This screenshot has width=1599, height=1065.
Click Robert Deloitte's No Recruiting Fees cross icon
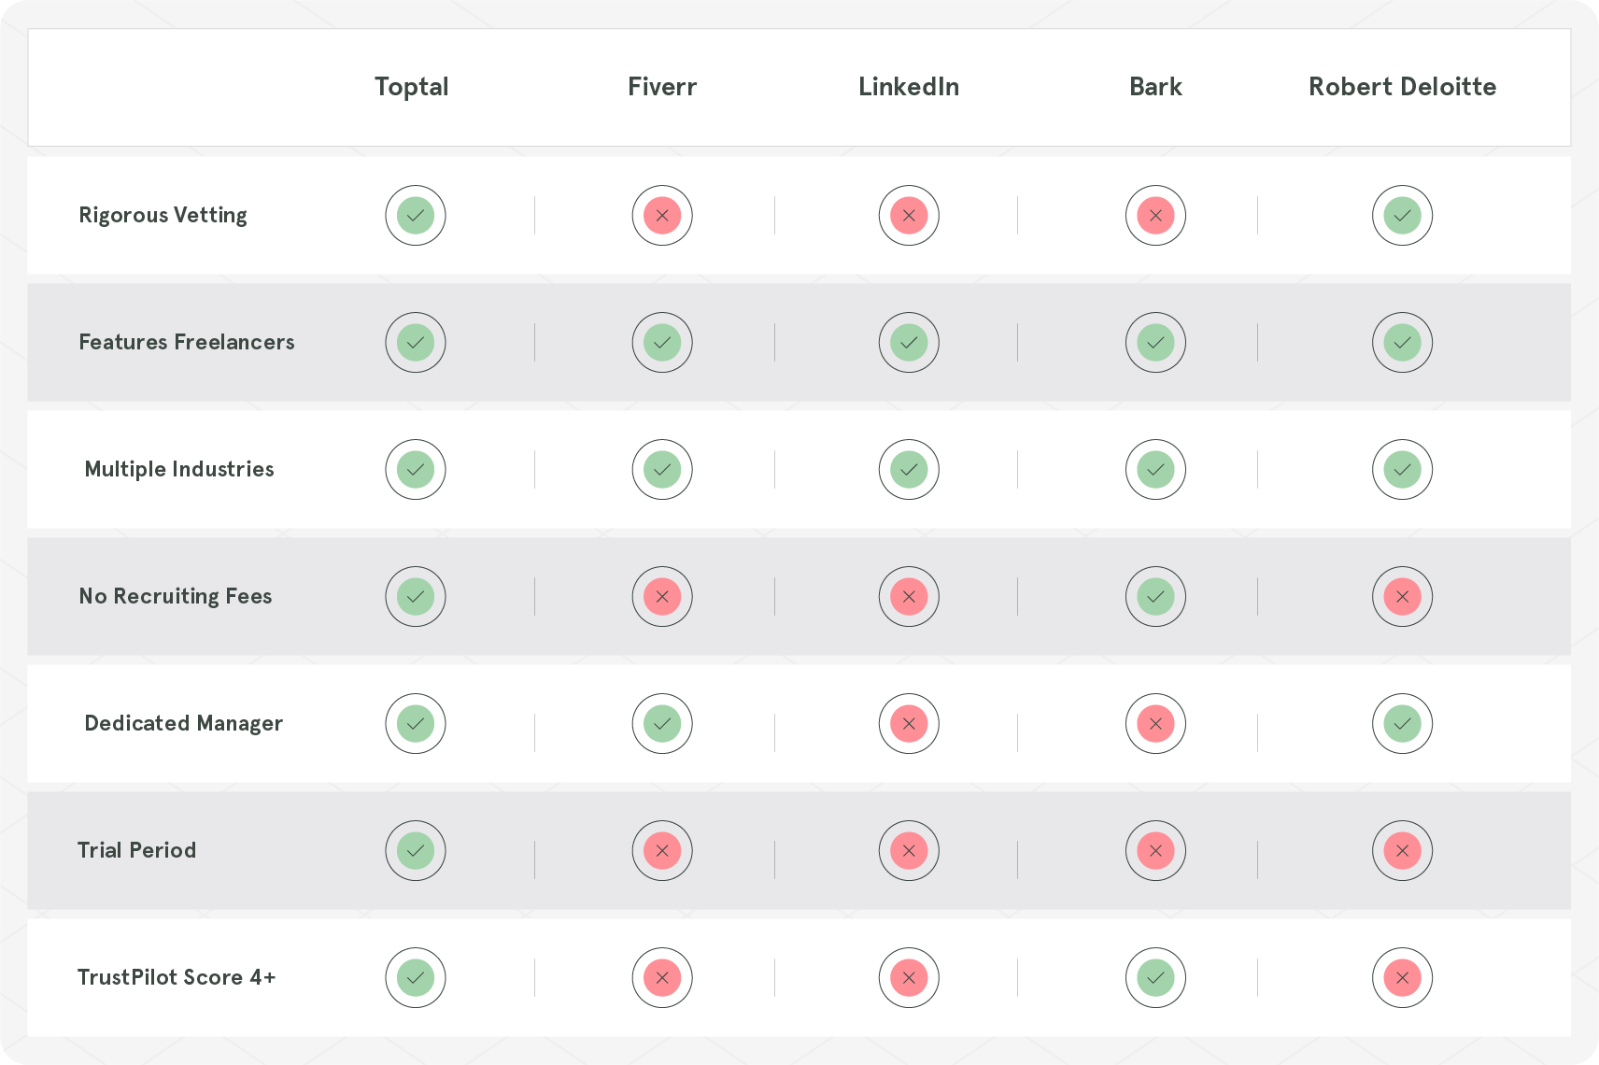[x=1402, y=597]
